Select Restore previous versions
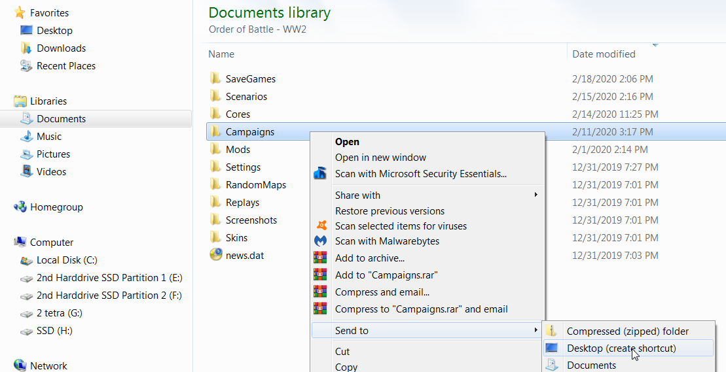Viewport: 726px width, 372px height. coord(390,211)
